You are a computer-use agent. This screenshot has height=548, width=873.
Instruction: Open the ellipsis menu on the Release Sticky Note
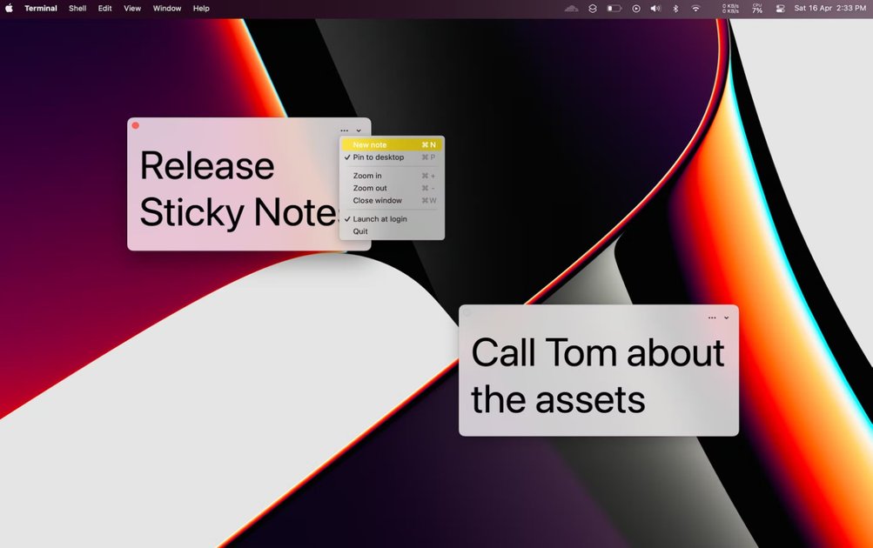pos(344,129)
